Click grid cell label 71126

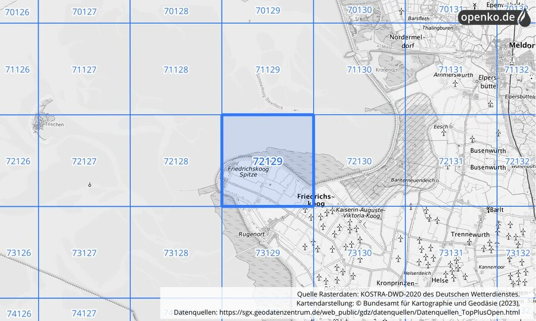tap(17, 70)
